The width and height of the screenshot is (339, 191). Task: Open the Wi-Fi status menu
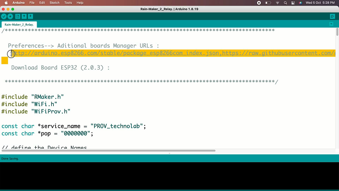(x=277, y=3)
